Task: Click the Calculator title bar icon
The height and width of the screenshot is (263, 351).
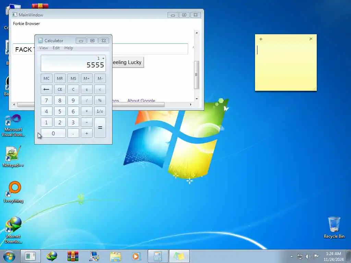Action: tap(40, 40)
